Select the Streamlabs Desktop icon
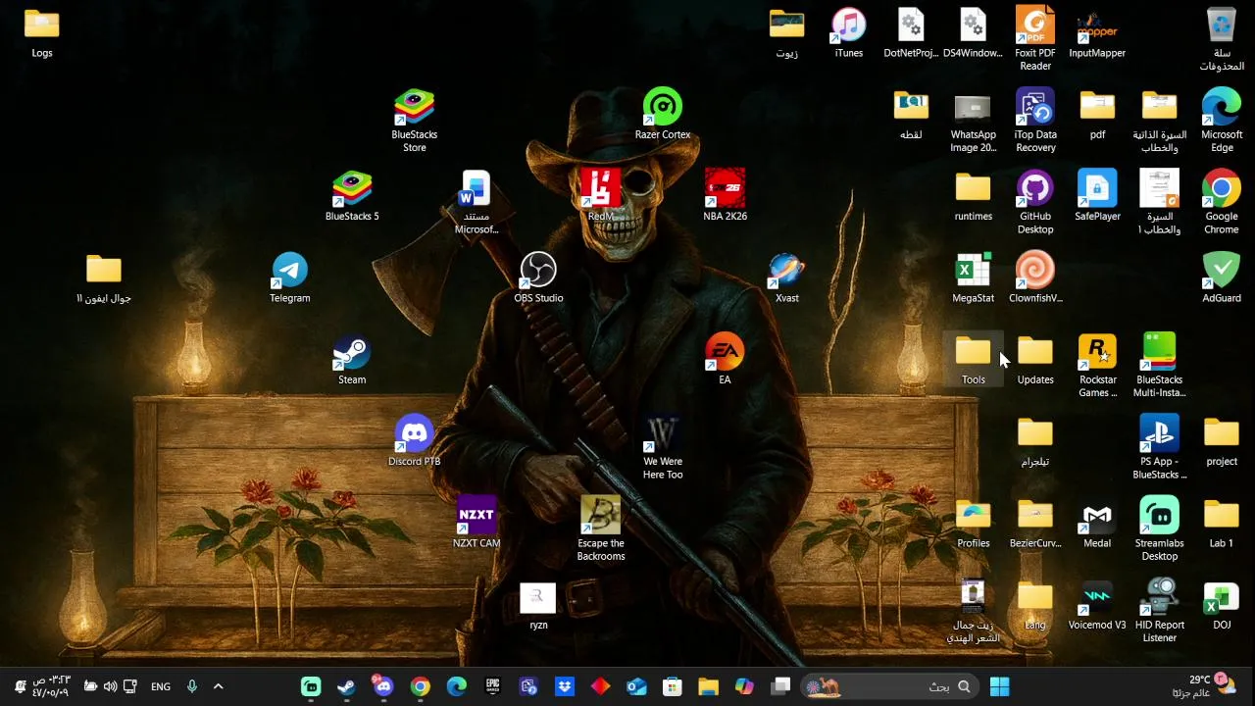 tap(1160, 529)
